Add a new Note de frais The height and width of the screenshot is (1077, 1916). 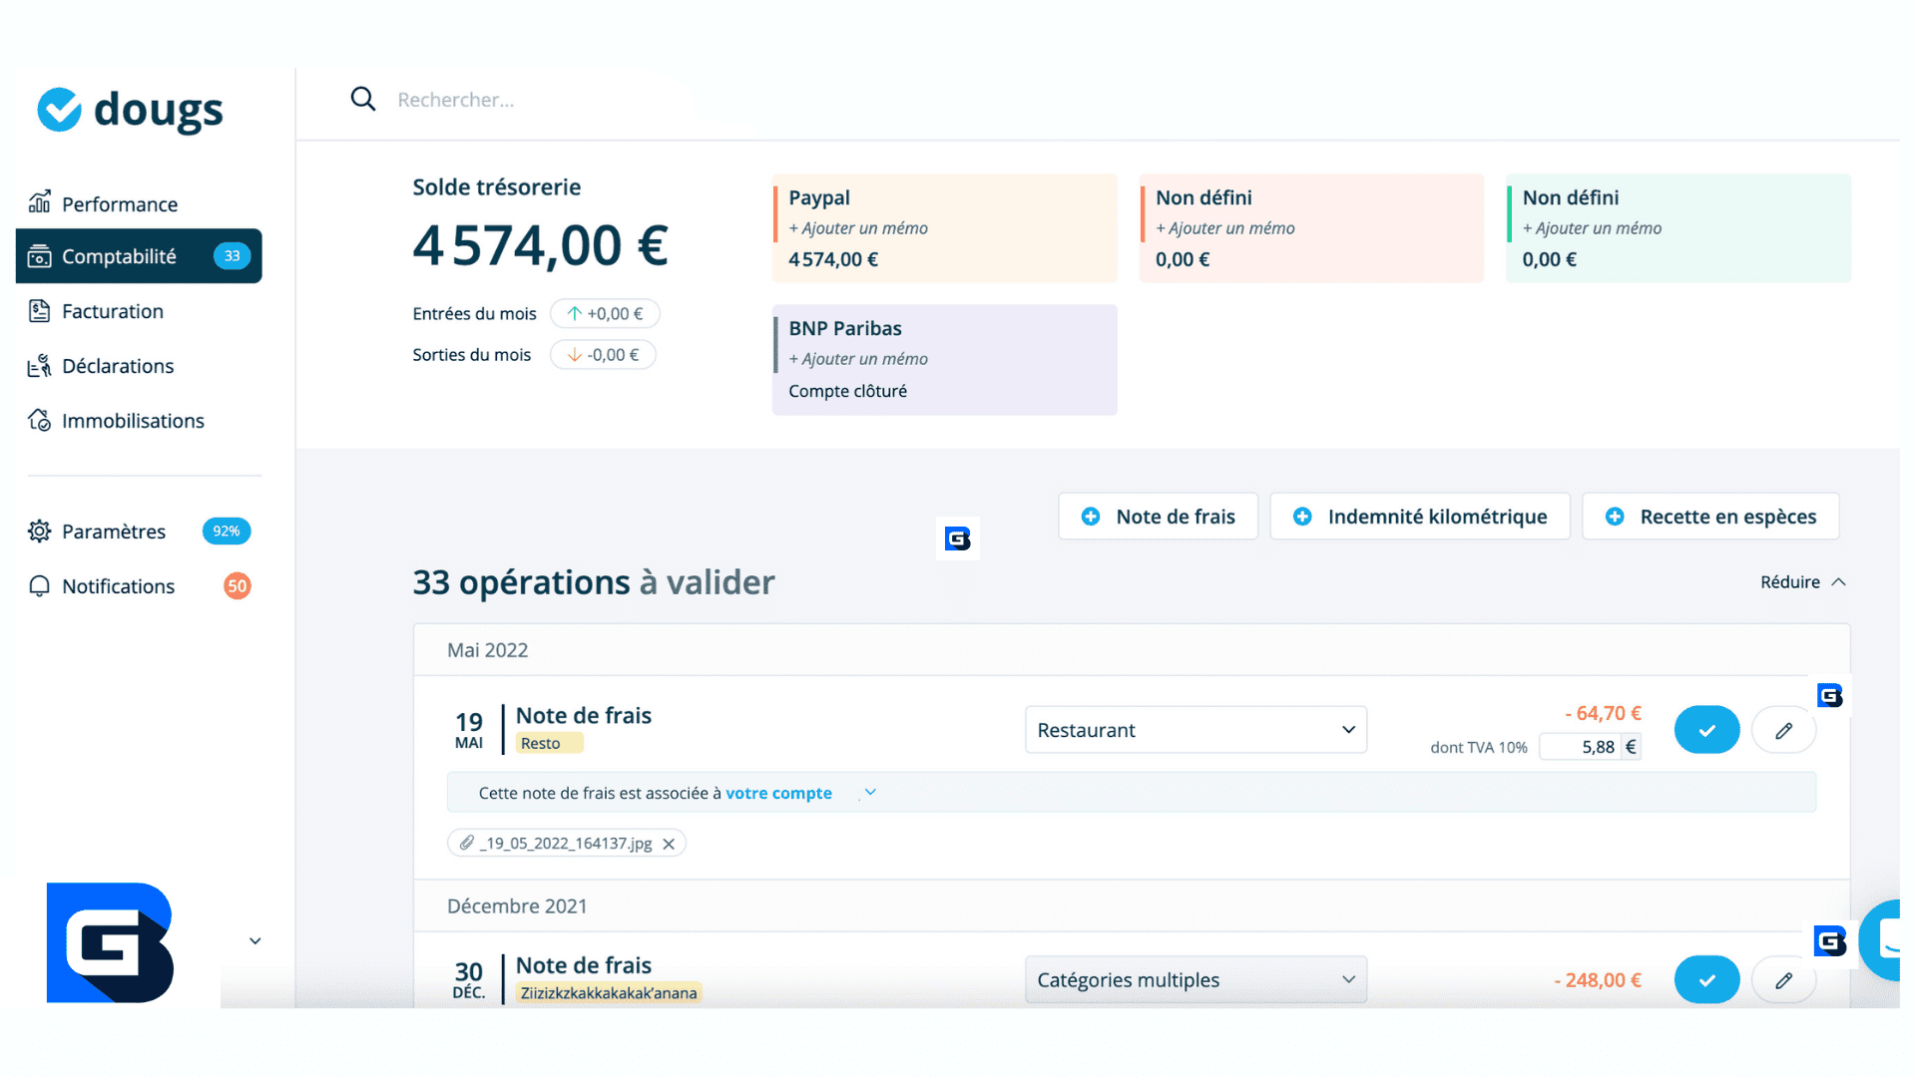[1158, 517]
